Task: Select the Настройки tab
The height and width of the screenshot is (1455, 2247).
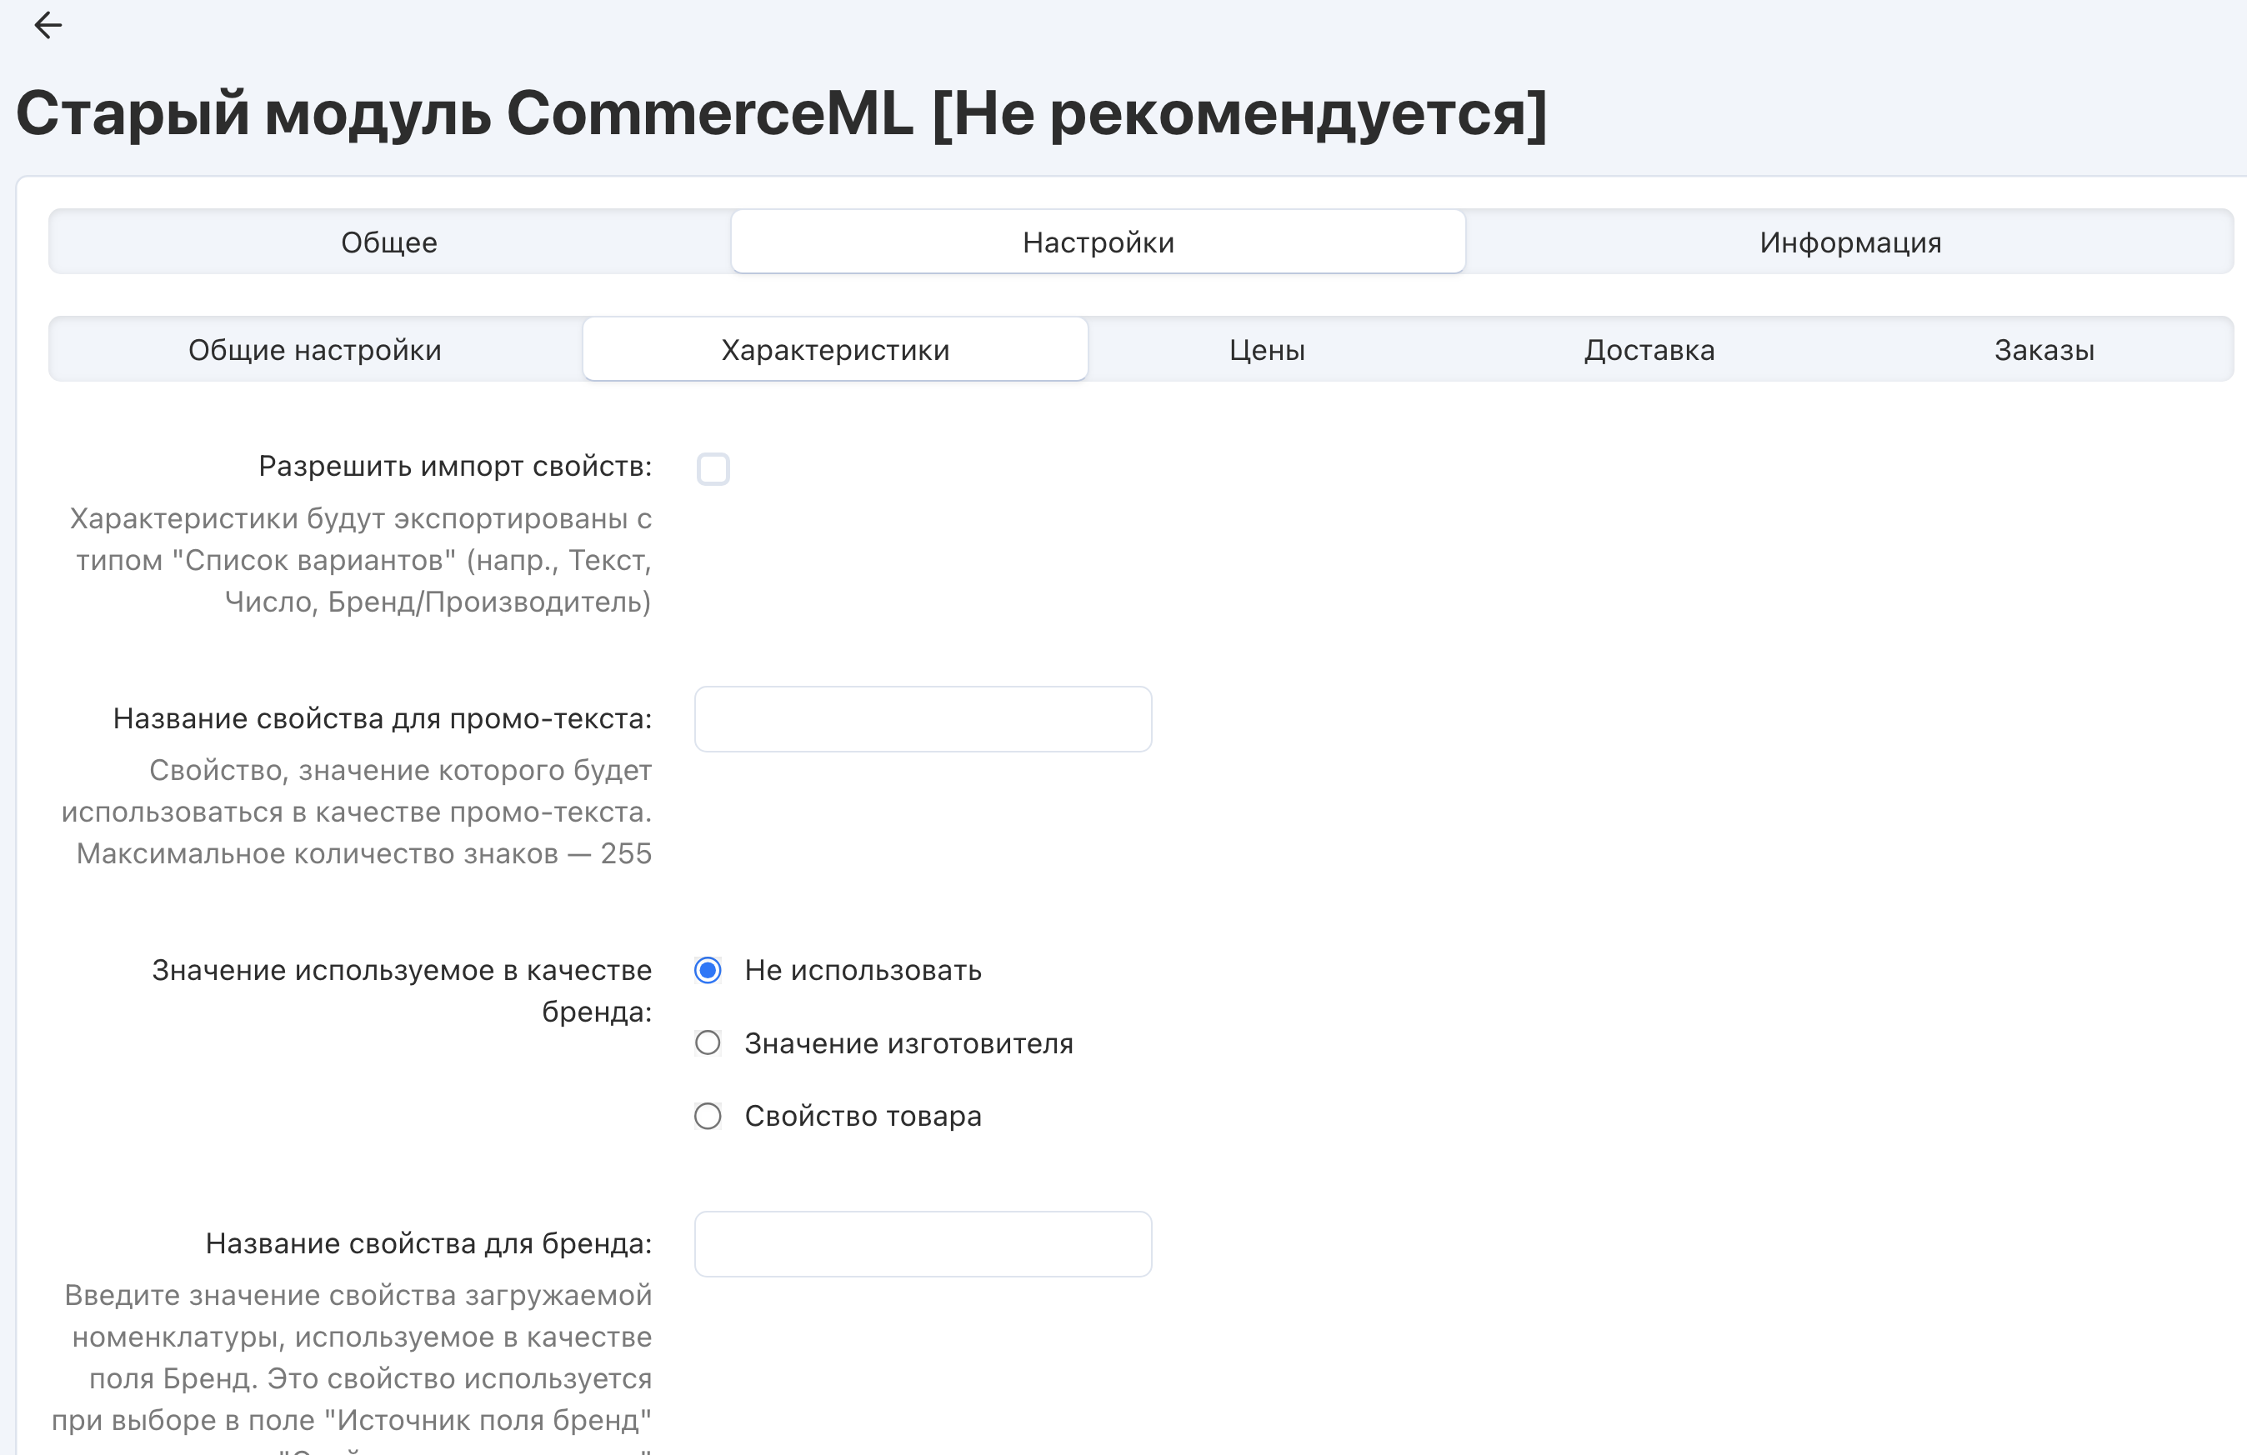Action: tap(1098, 242)
